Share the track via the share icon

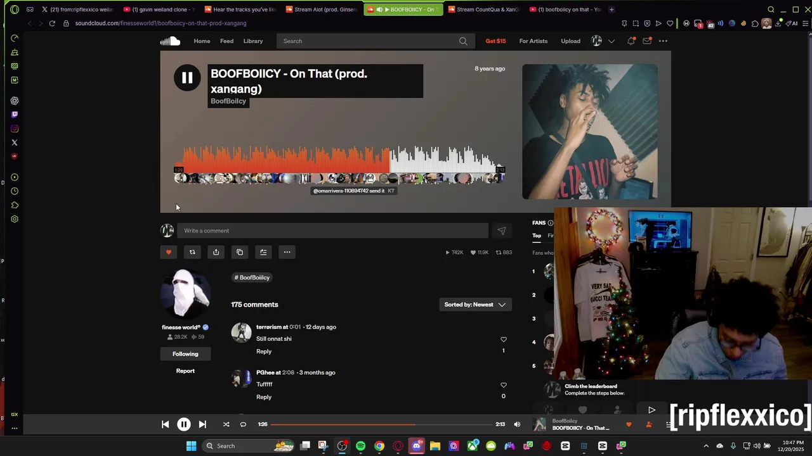(x=216, y=252)
